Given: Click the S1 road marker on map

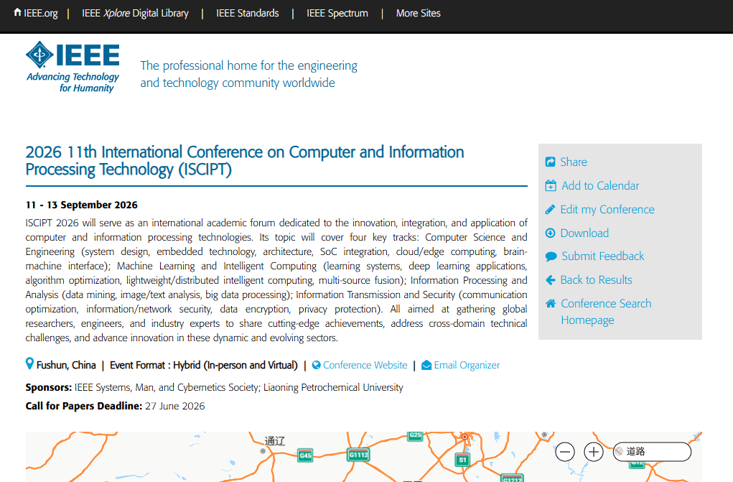Looking at the screenshot, I should (x=462, y=460).
